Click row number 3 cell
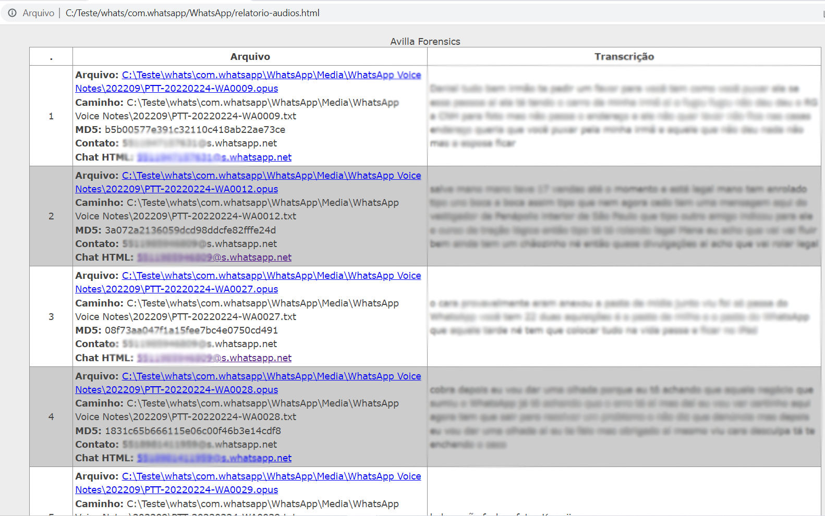The height and width of the screenshot is (516, 825). [x=51, y=316]
